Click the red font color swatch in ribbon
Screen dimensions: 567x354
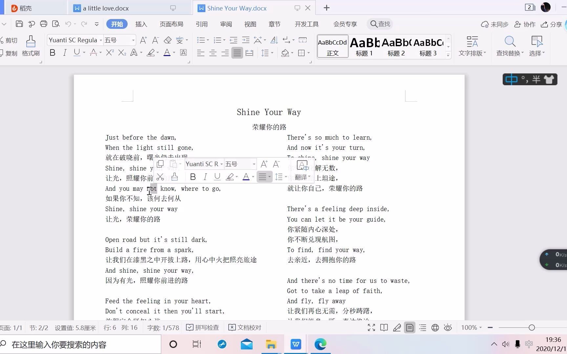tap(167, 52)
